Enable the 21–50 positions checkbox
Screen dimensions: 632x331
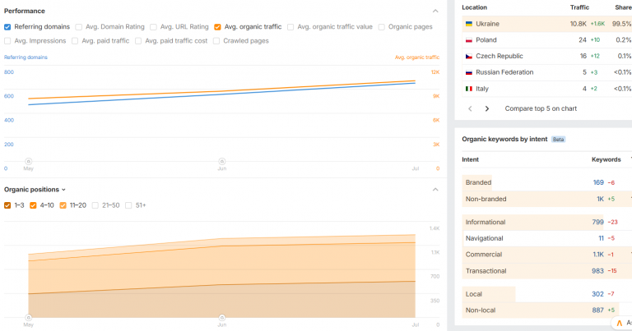[x=95, y=205]
